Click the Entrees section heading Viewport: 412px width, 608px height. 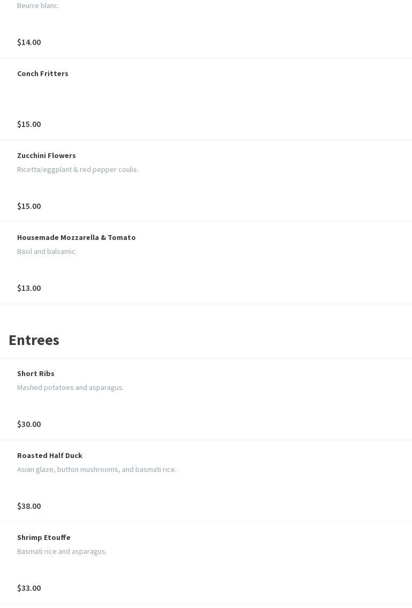coord(34,340)
